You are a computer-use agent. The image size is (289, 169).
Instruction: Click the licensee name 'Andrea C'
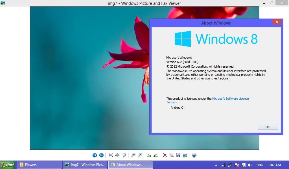click(x=177, y=108)
